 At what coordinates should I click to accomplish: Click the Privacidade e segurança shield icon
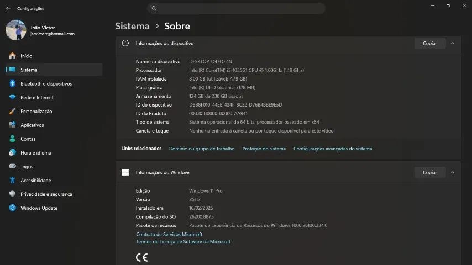12,194
